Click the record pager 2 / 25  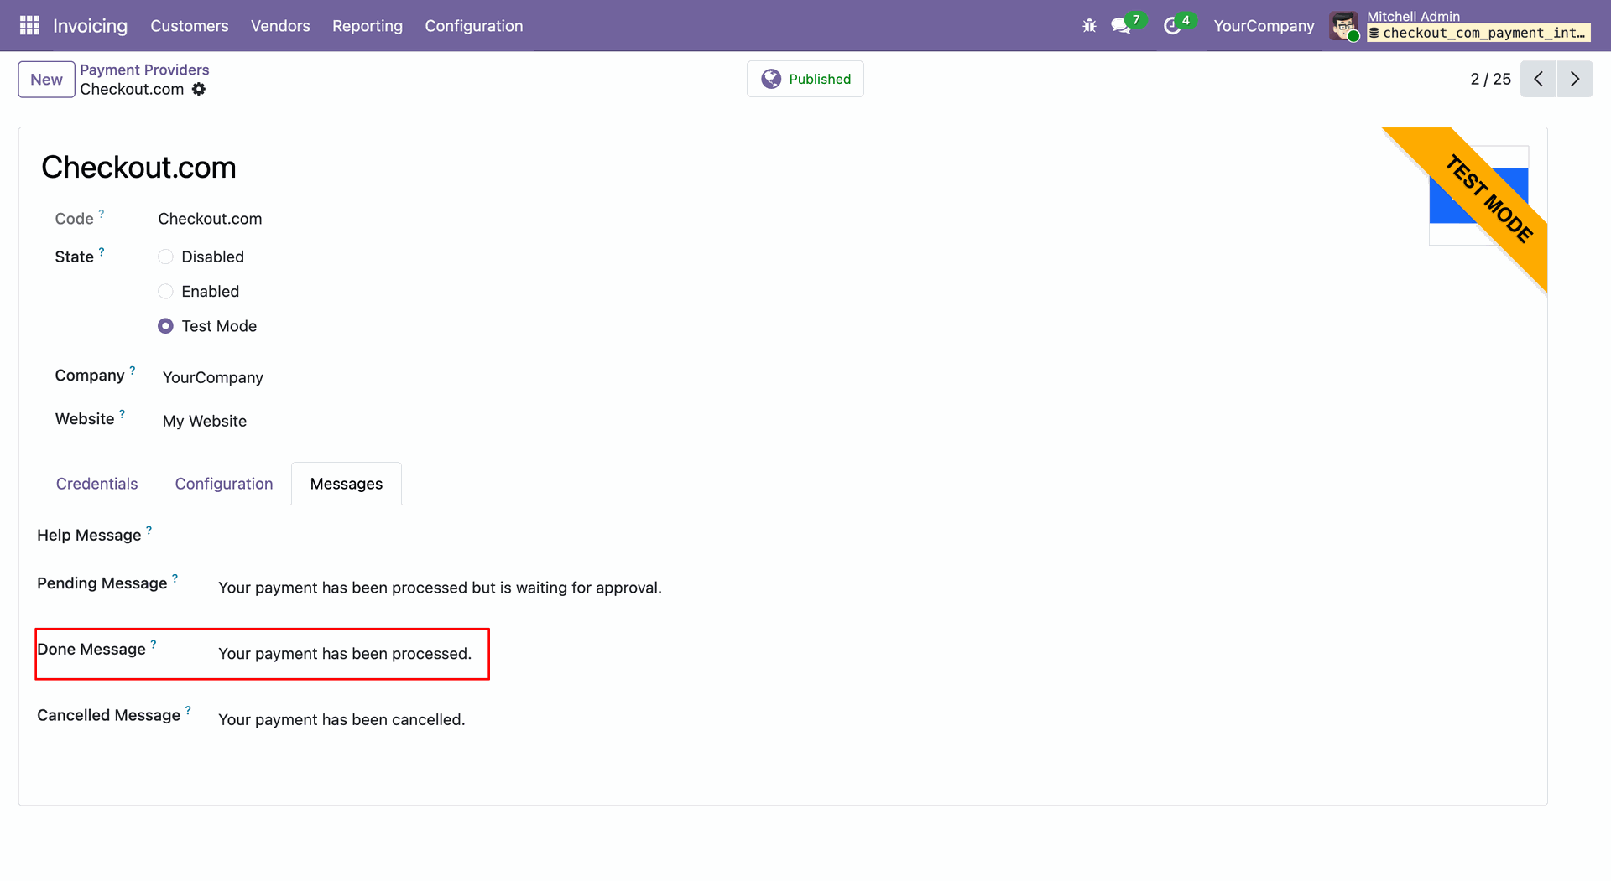click(x=1490, y=79)
